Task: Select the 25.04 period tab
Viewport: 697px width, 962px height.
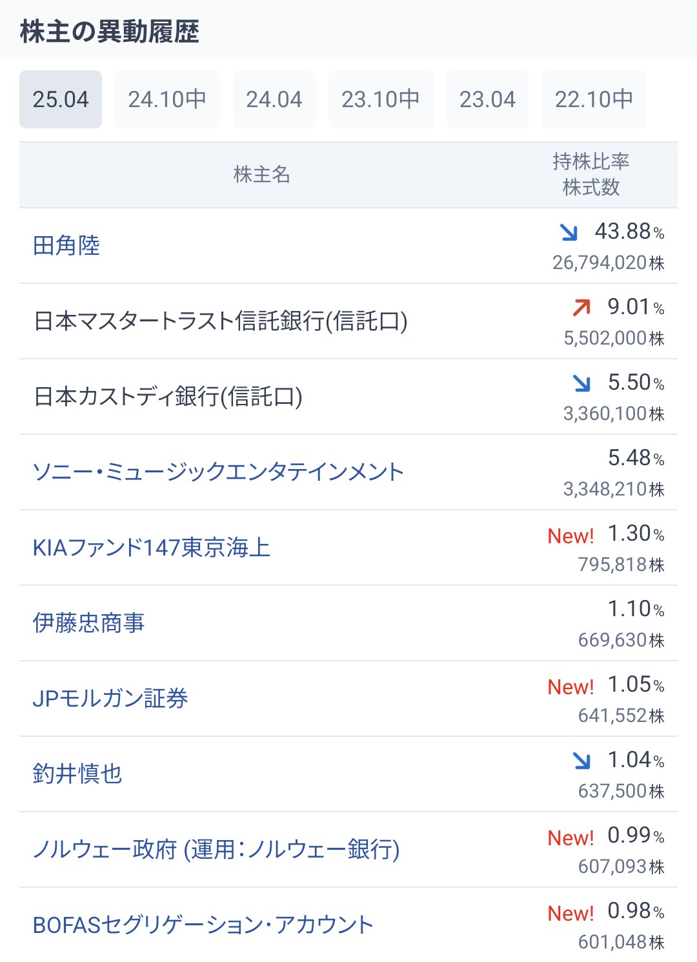Action: point(61,99)
